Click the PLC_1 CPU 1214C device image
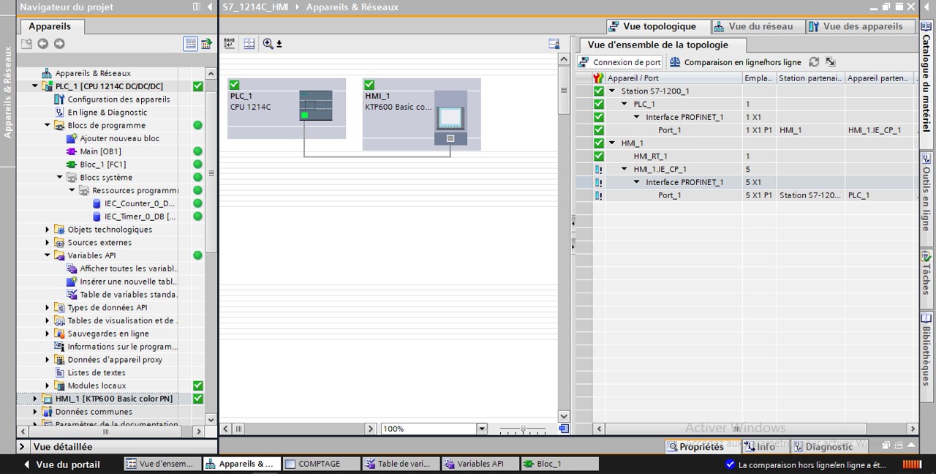 [316, 105]
